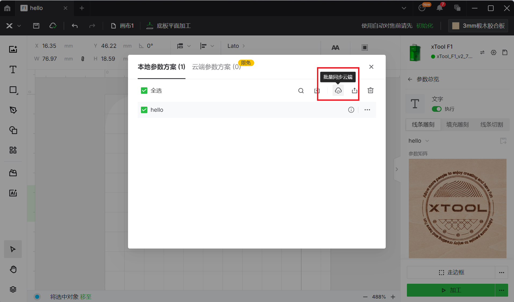Click the export share icon in dialog
Viewport: 514px width, 302px height.
(x=354, y=91)
